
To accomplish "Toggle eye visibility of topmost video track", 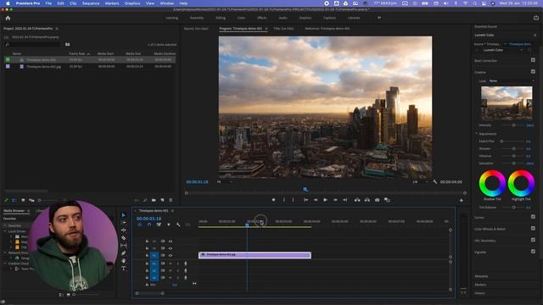I will (171, 241).
